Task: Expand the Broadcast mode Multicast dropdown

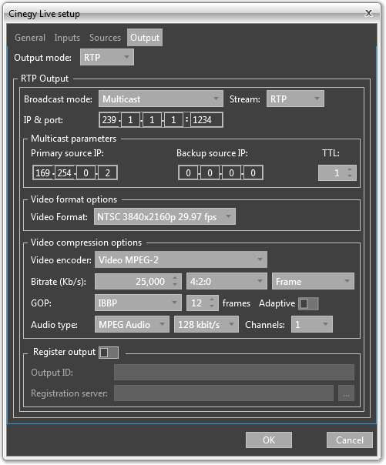Action: [x=161, y=99]
